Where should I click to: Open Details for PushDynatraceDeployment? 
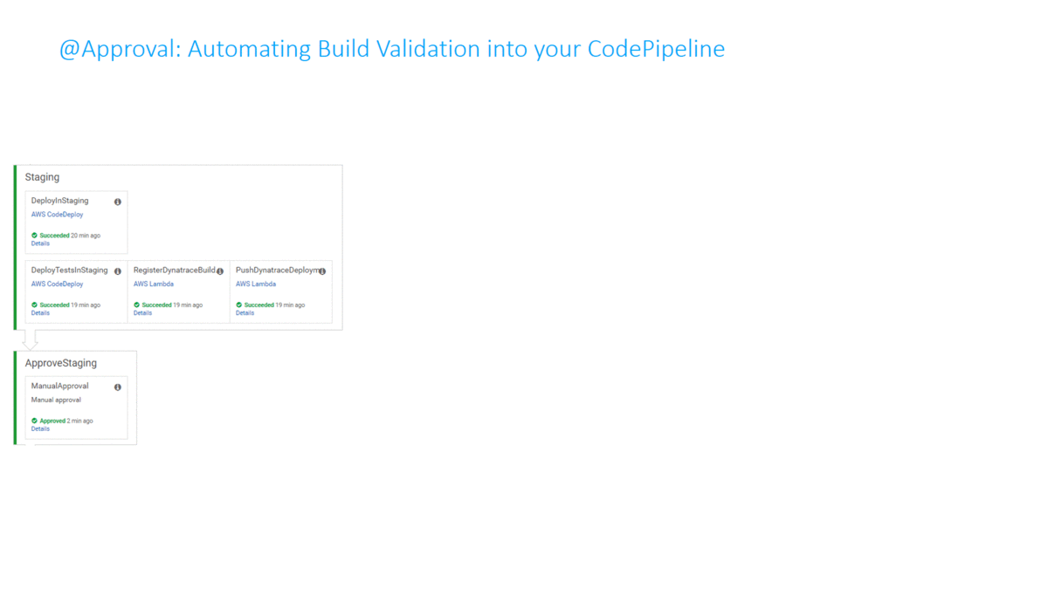(x=245, y=312)
